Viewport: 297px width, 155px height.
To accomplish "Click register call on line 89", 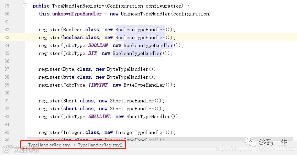I will (49, 85).
